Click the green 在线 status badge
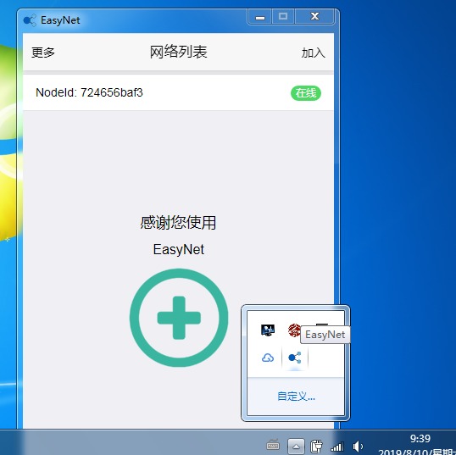The width and height of the screenshot is (456, 455). tap(306, 93)
